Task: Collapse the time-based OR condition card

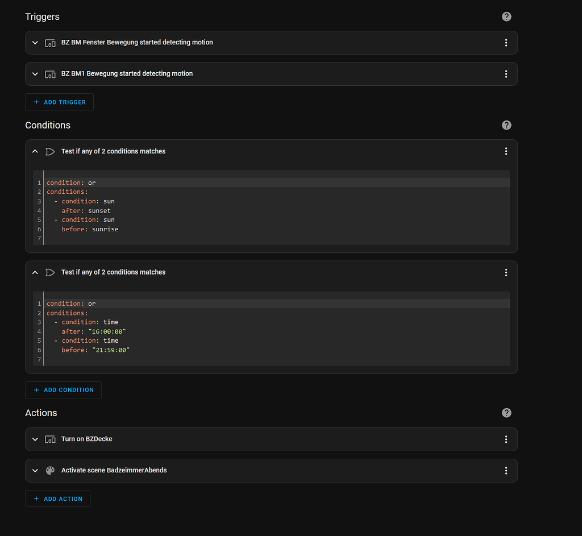Action: (x=35, y=272)
